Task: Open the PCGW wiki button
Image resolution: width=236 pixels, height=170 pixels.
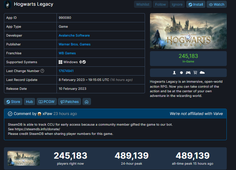Action: 47,102
